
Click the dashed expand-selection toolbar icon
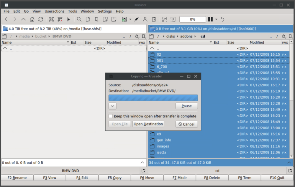[164, 19]
